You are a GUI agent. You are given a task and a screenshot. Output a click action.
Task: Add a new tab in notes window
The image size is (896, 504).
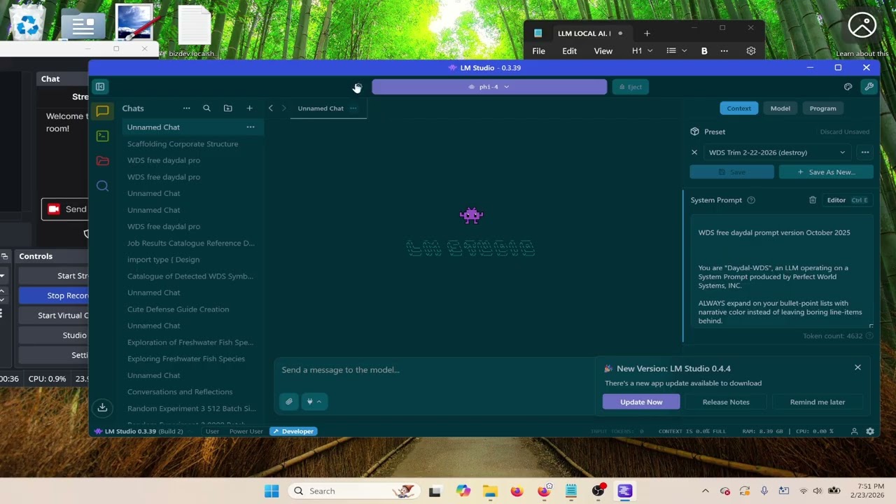647,34
